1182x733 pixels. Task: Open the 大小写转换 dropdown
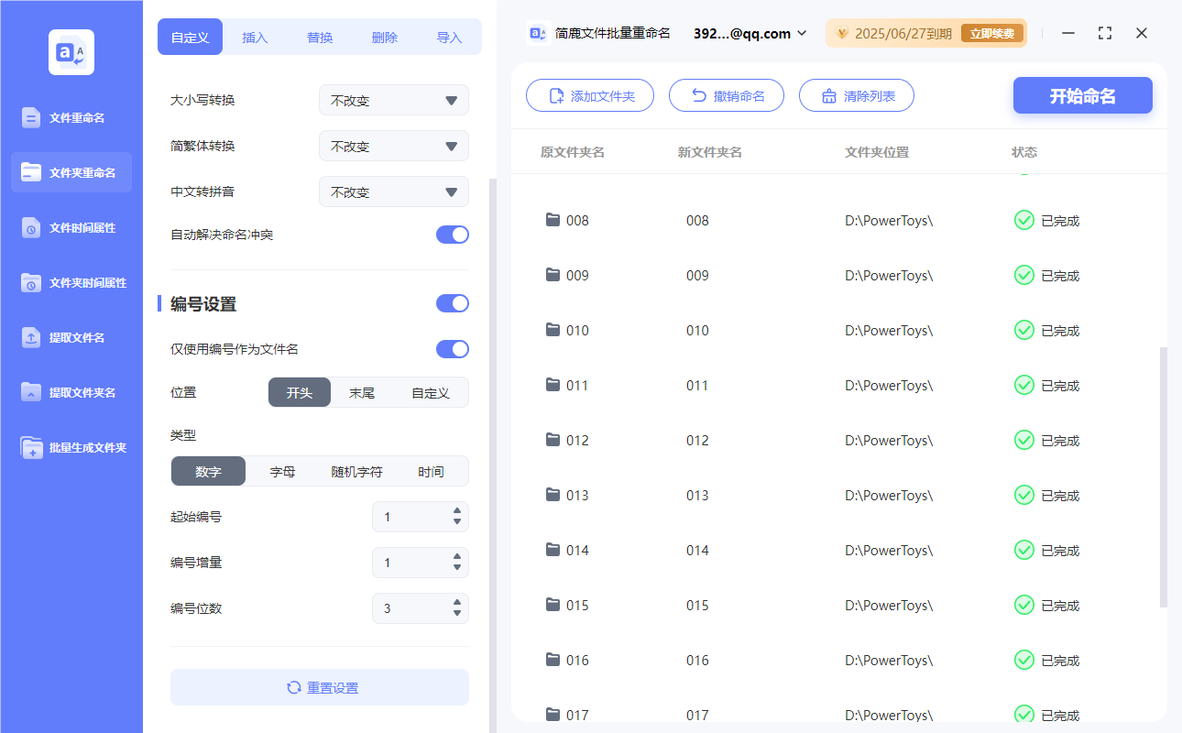click(x=393, y=100)
